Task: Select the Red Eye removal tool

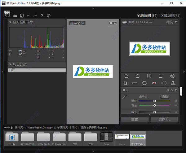Action: point(154,83)
